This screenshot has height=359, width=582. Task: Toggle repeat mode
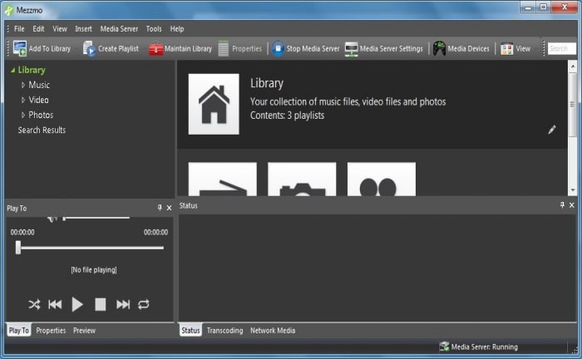144,305
